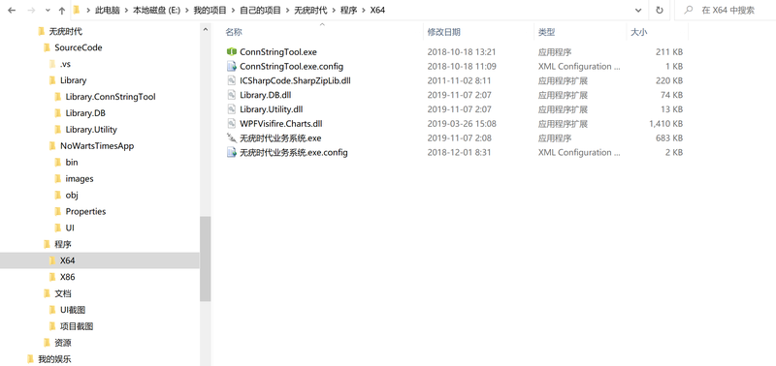Viewport: 776px width, 366px height.
Task: Select the .vs folder in tree
Action: click(x=65, y=64)
